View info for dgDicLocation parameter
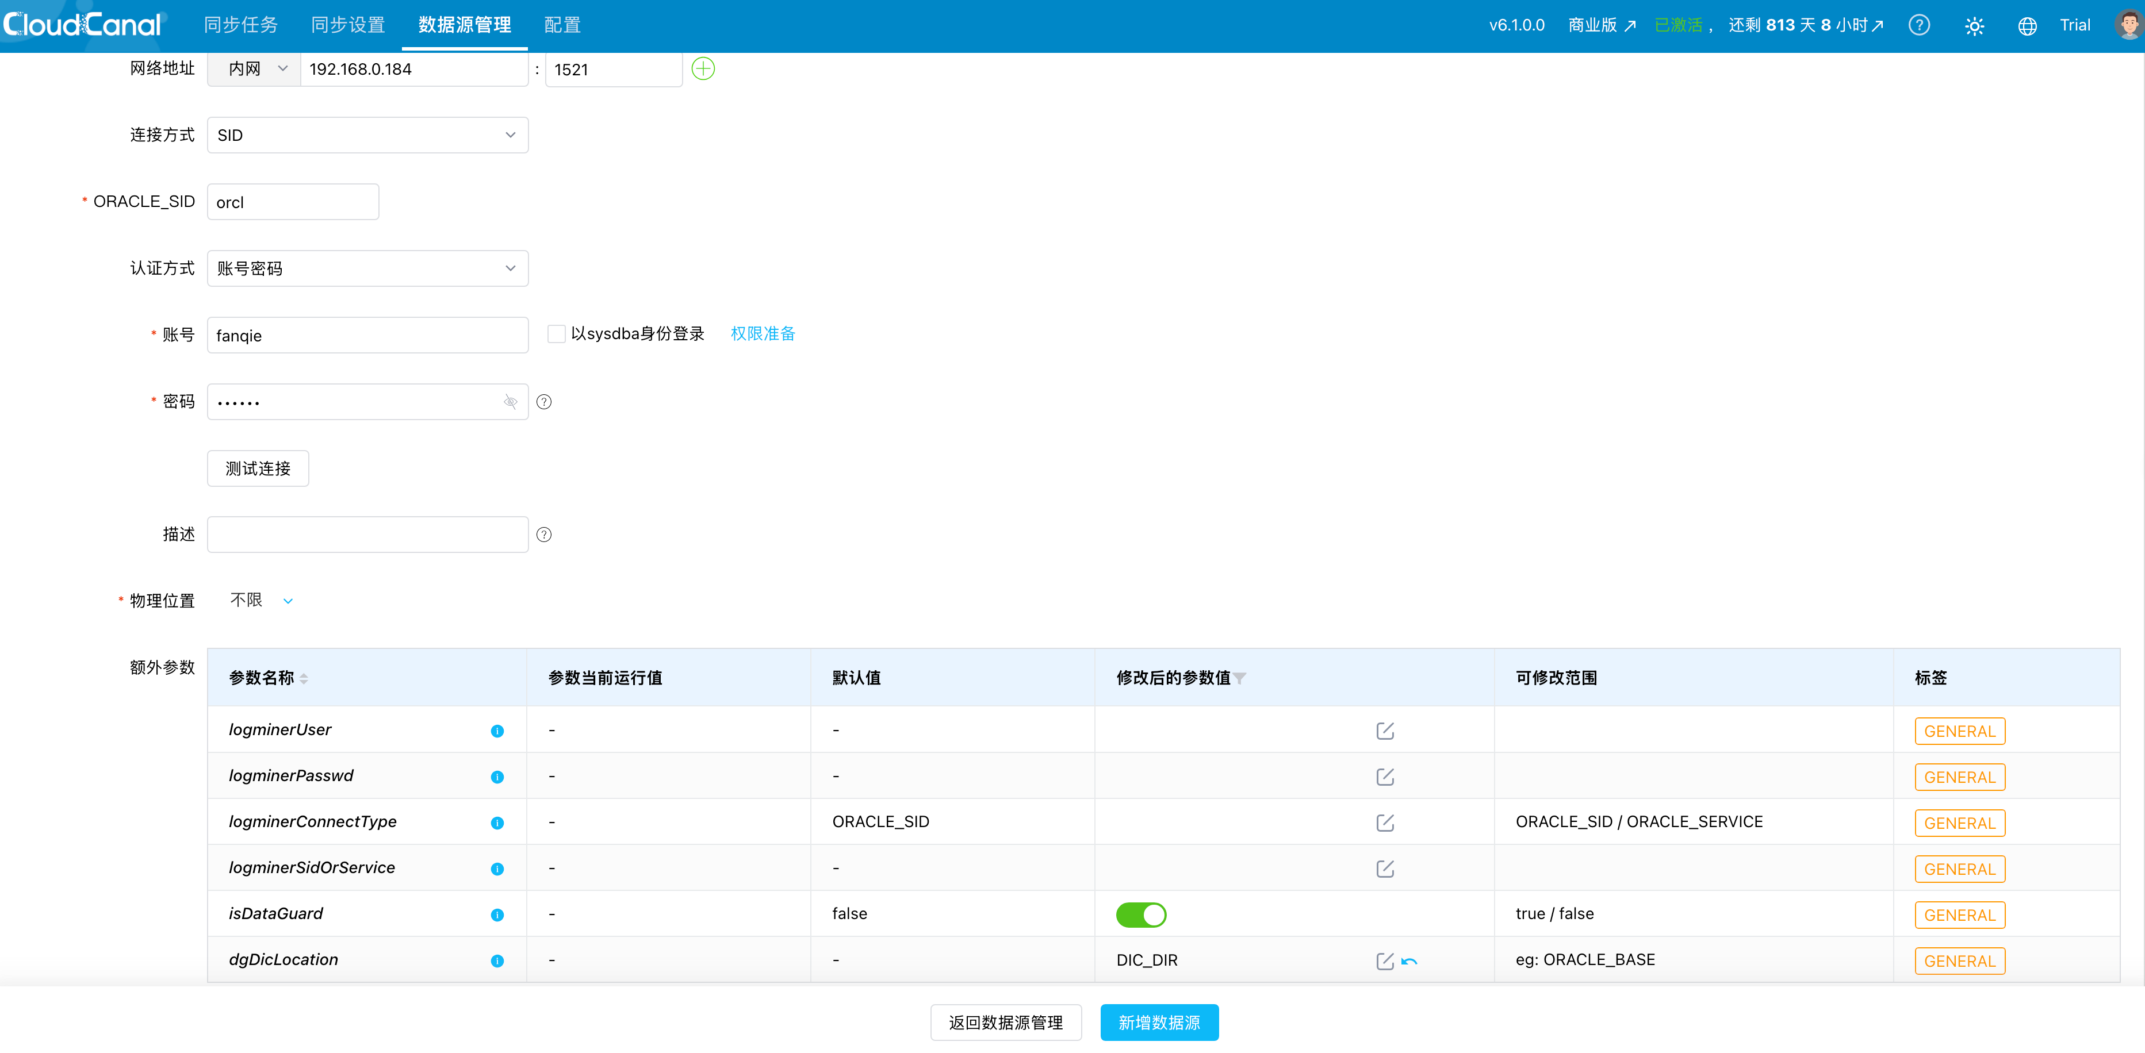This screenshot has width=2145, height=1053. pyautogui.click(x=497, y=960)
